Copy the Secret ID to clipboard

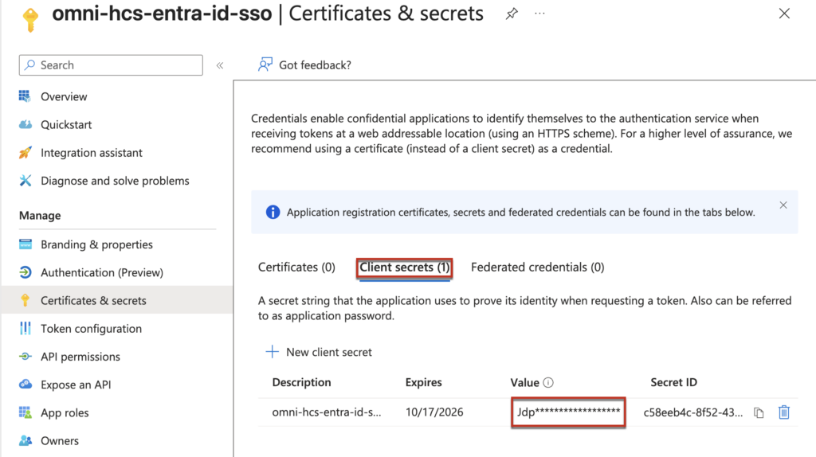[x=759, y=412]
